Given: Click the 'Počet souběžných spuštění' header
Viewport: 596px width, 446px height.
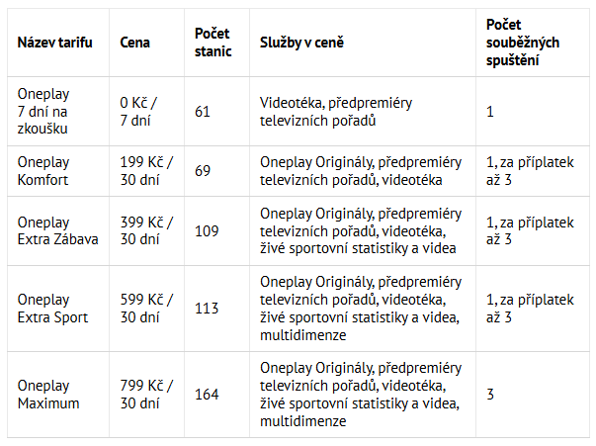Looking at the screenshot, I should (523, 43).
